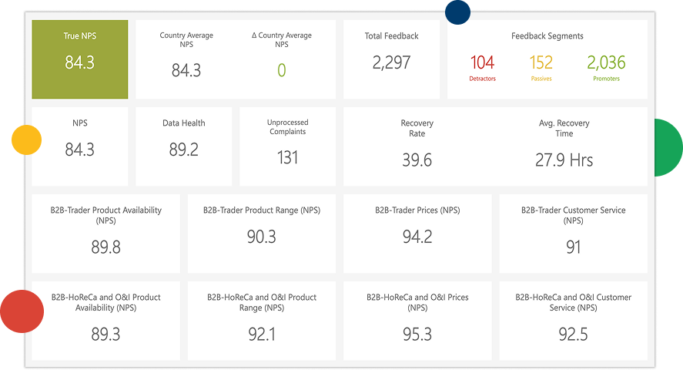This screenshot has width=683, height=370.
Task: Select the B2B-Trader Product Range card
Action: [262, 233]
